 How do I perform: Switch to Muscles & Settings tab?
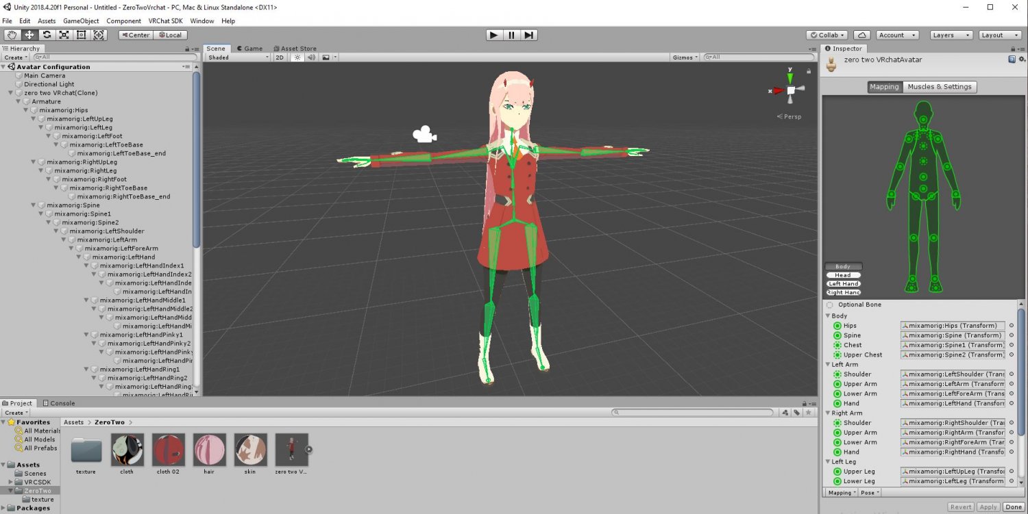tap(940, 87)
